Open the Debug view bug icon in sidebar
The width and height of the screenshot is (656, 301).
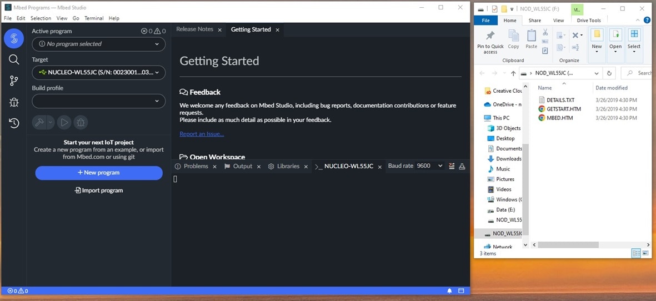14,102
